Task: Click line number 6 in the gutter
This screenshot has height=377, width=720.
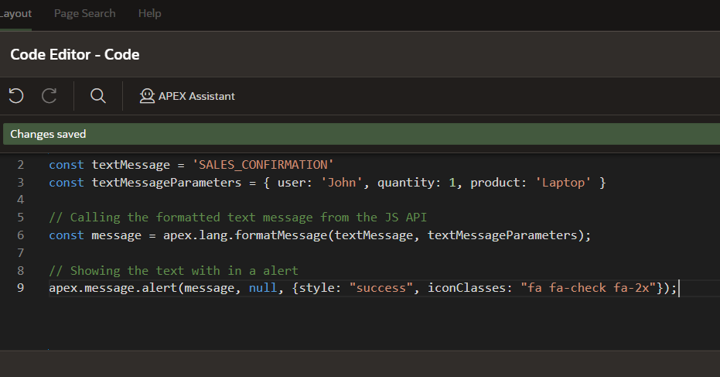Action: pos(21,235)
